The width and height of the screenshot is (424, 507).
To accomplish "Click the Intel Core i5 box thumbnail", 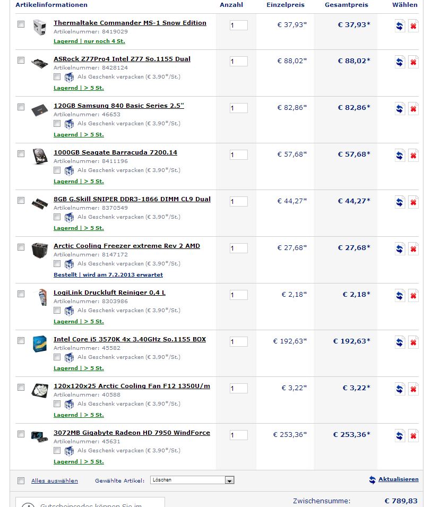I will [40, 343].
